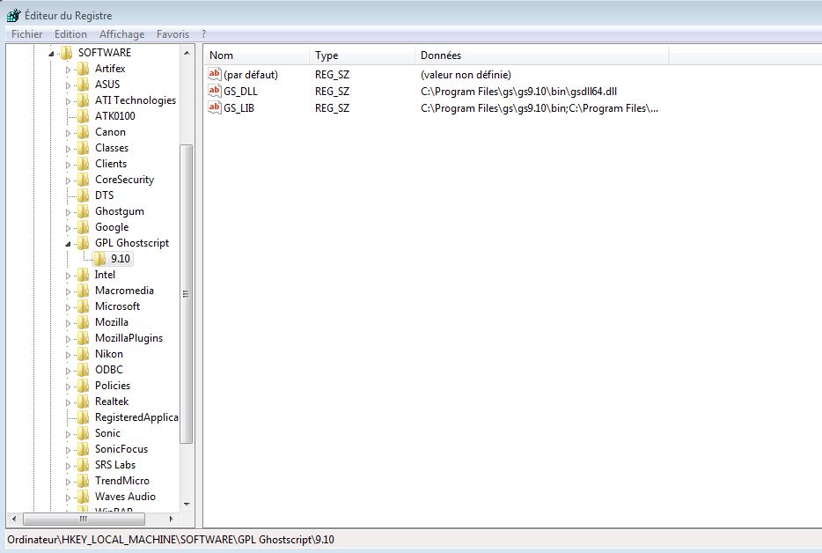This screenshot has height=553, width=822.
Task: Open the Affichage menu
Action: pos(121,34)
